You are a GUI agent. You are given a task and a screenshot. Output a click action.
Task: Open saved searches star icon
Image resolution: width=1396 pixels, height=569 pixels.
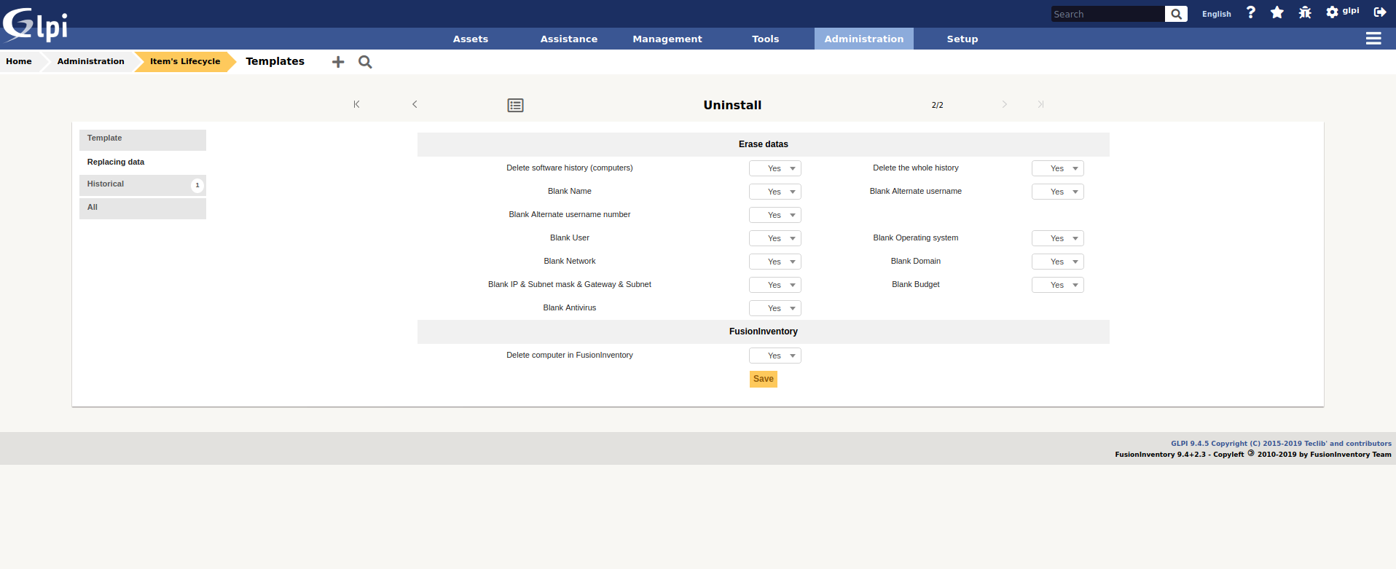point(1277,12)
